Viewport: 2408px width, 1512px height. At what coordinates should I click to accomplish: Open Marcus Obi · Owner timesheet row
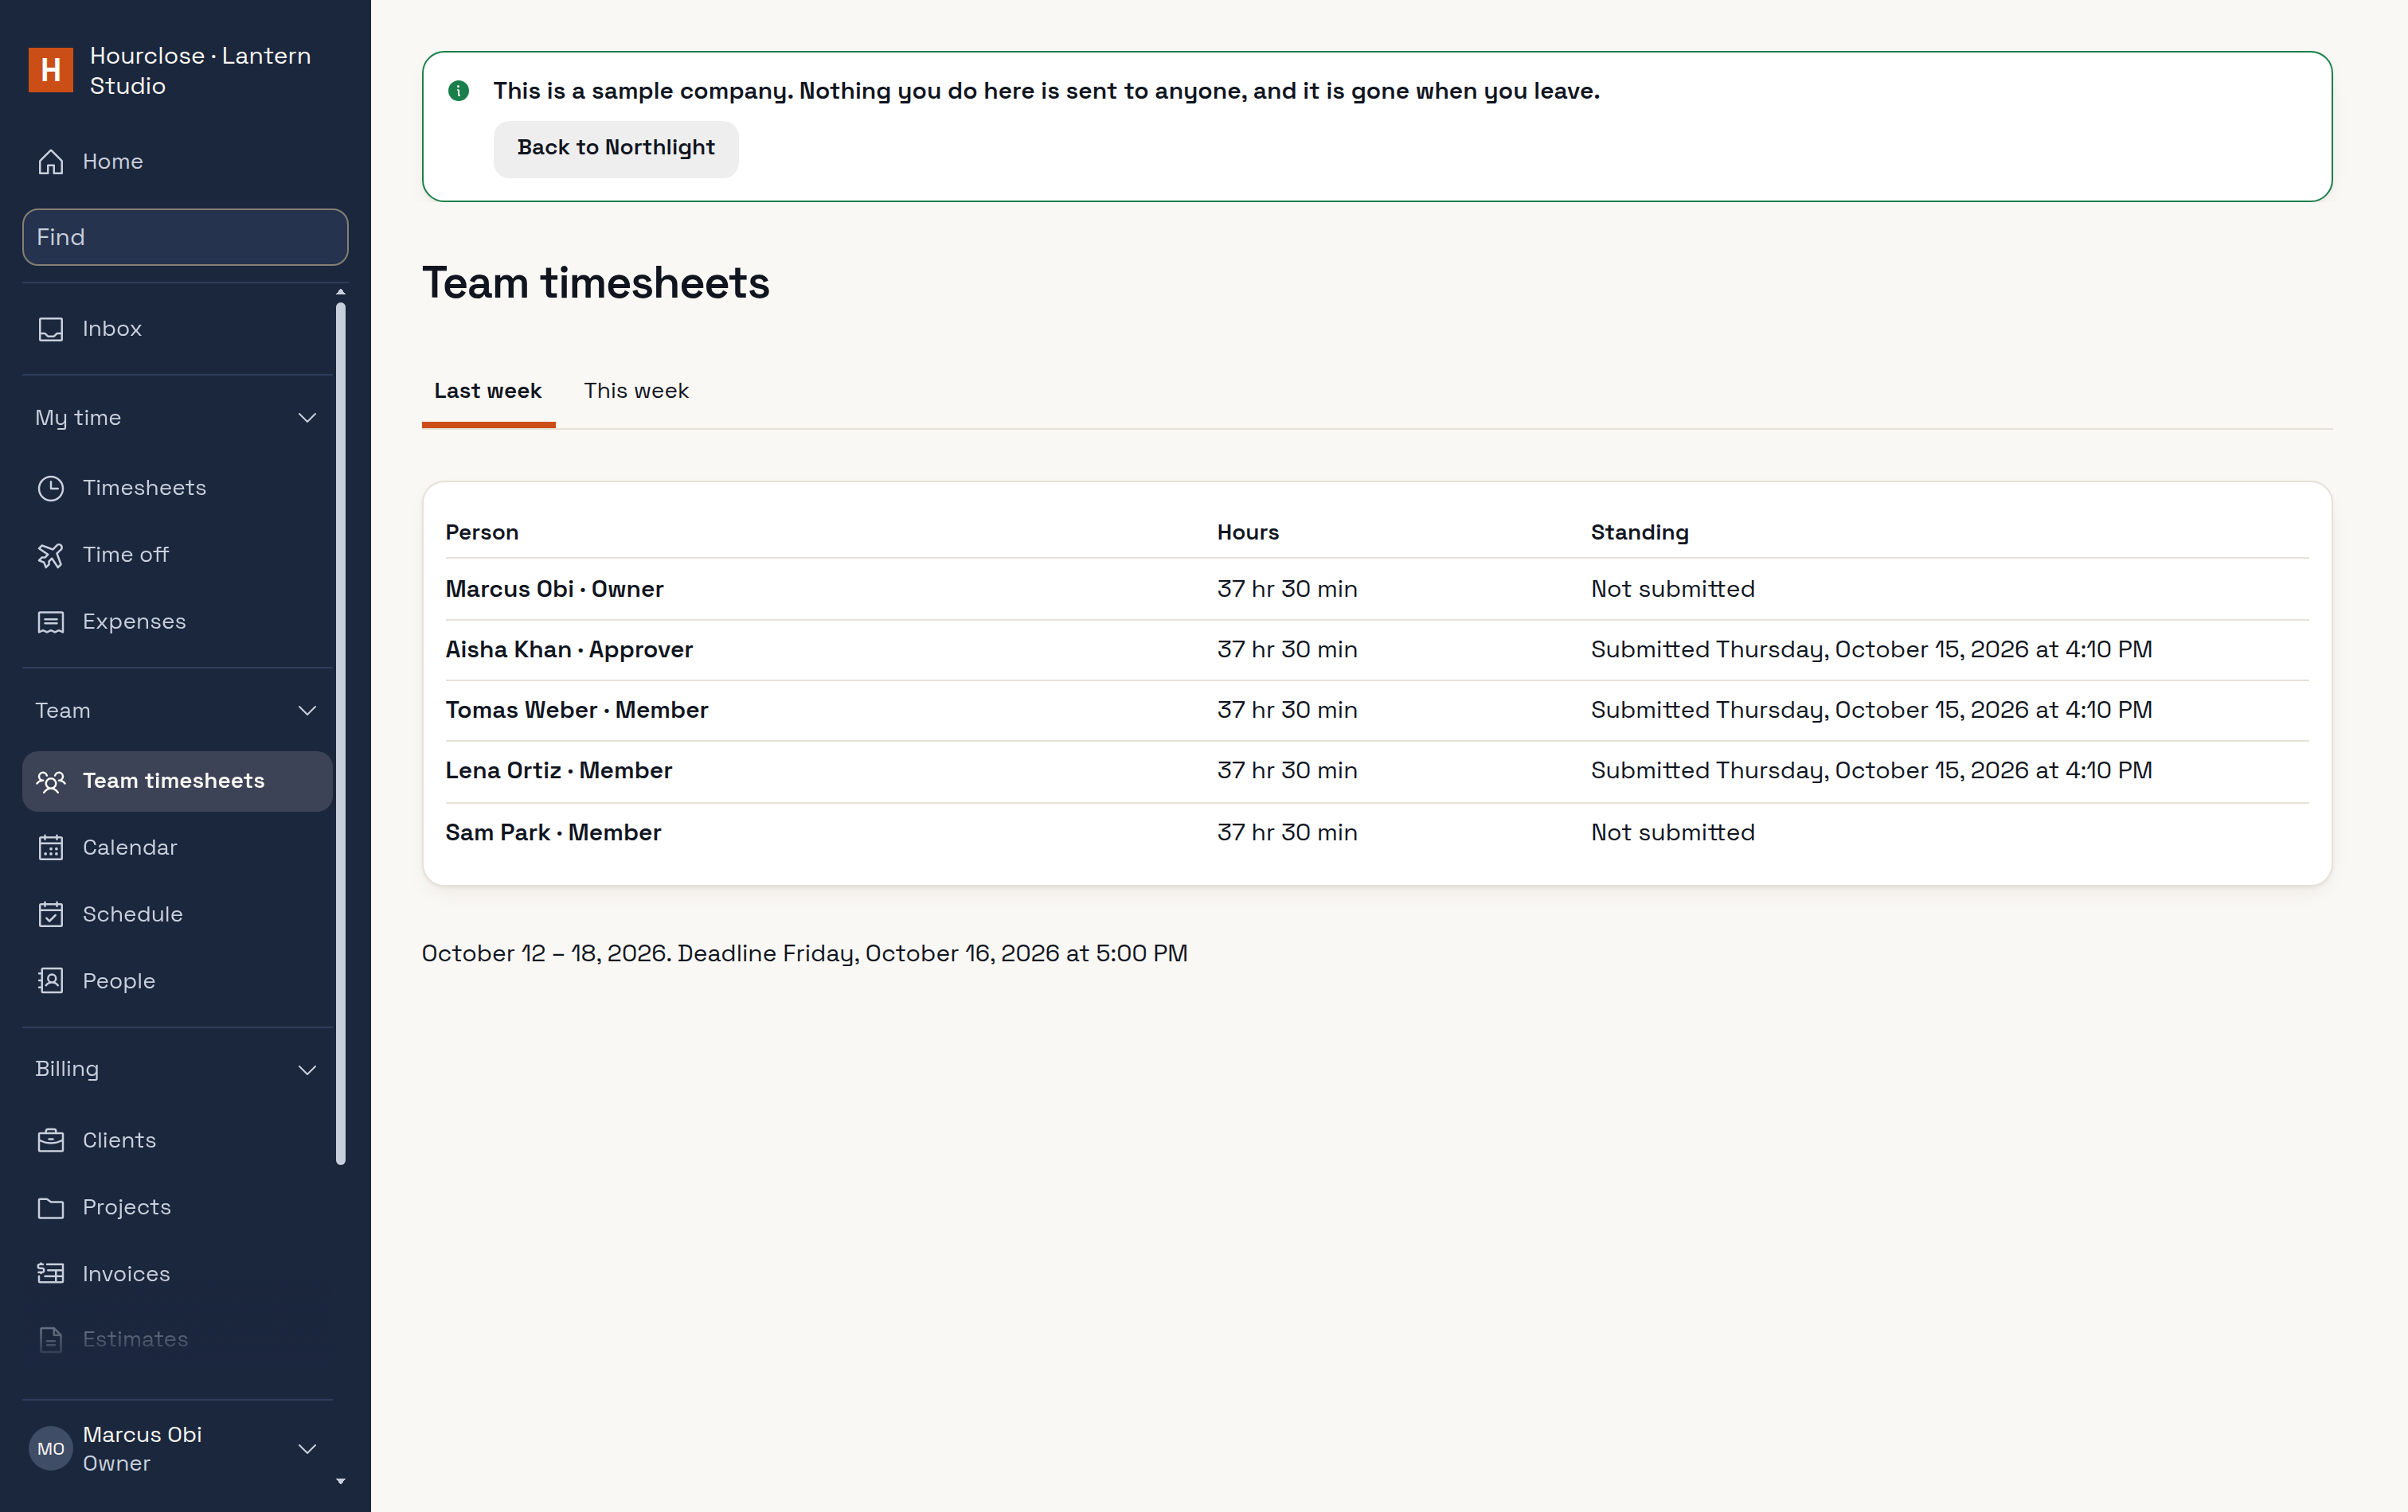coord(1377,590)
